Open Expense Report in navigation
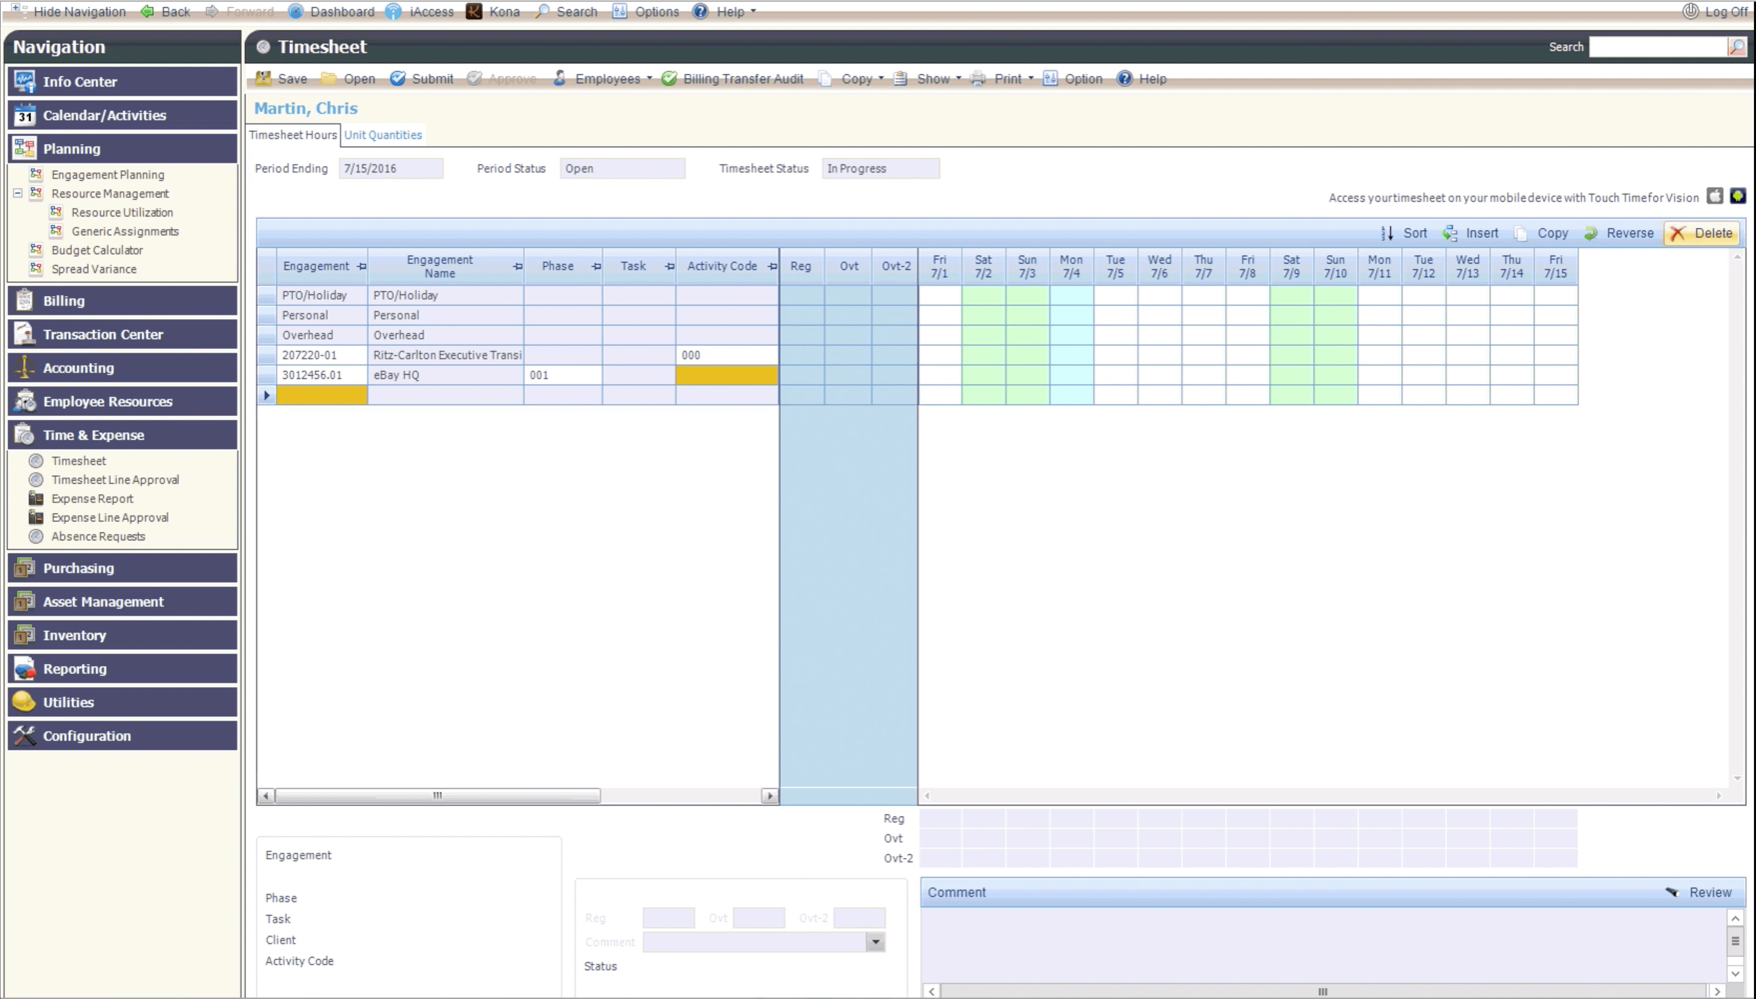 [93, 499]
